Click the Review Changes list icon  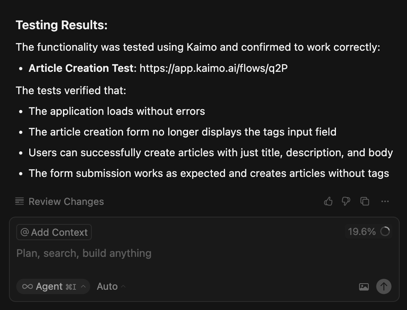pos(19,201)
